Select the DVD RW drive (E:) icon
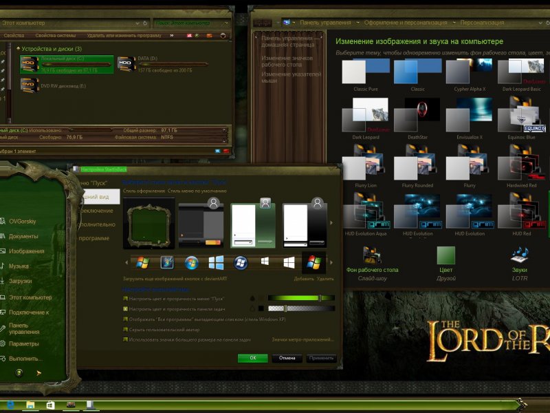Screen dimensions: 550x413 coord(30,85)
